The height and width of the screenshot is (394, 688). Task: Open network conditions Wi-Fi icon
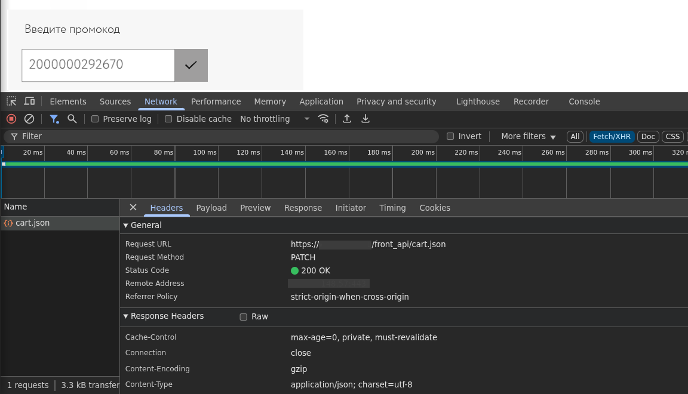323,119
